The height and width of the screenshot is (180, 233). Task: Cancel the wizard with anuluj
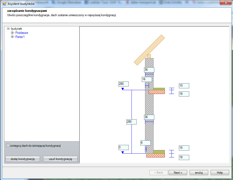[x=199, y=173]
